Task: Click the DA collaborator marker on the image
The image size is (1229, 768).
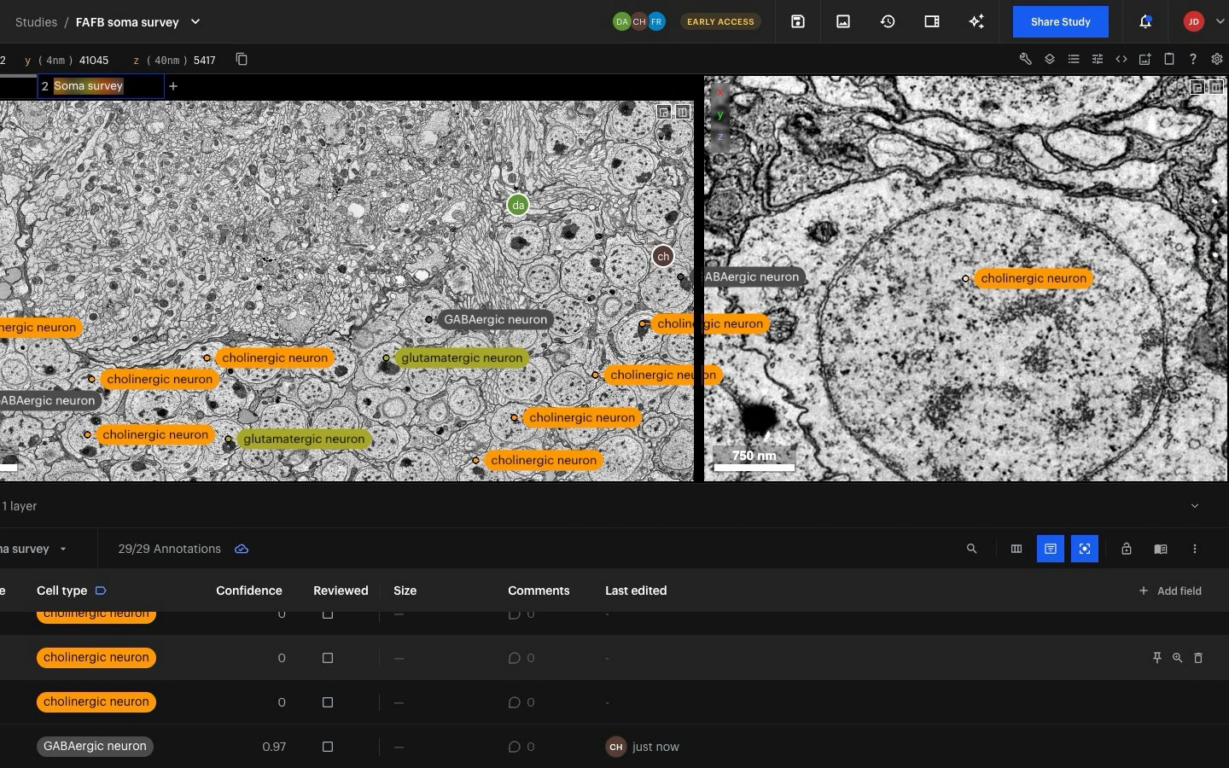Action: pos(518,205)
